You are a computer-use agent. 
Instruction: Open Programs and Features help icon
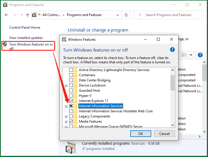[x=200, y=55]
